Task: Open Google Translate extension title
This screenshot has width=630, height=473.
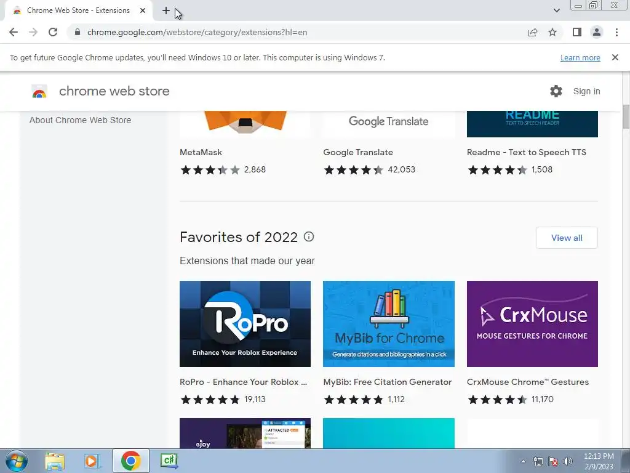Action: click(358, 153)
